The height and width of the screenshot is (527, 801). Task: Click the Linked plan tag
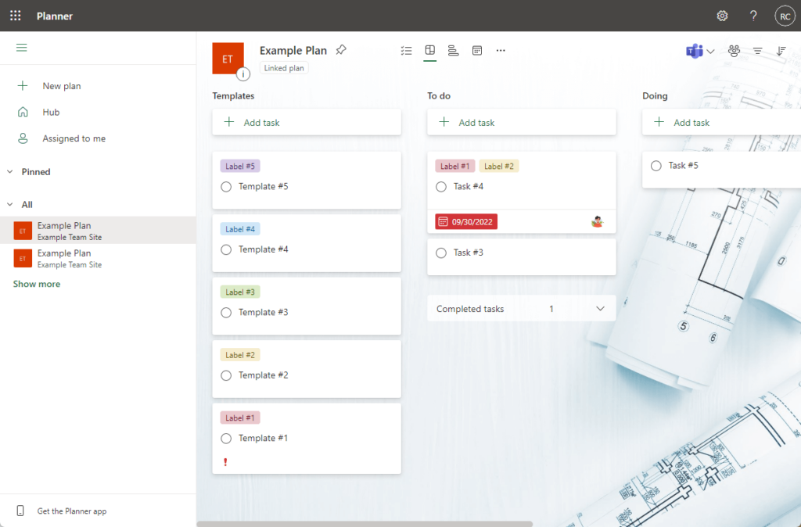(284, 68)
